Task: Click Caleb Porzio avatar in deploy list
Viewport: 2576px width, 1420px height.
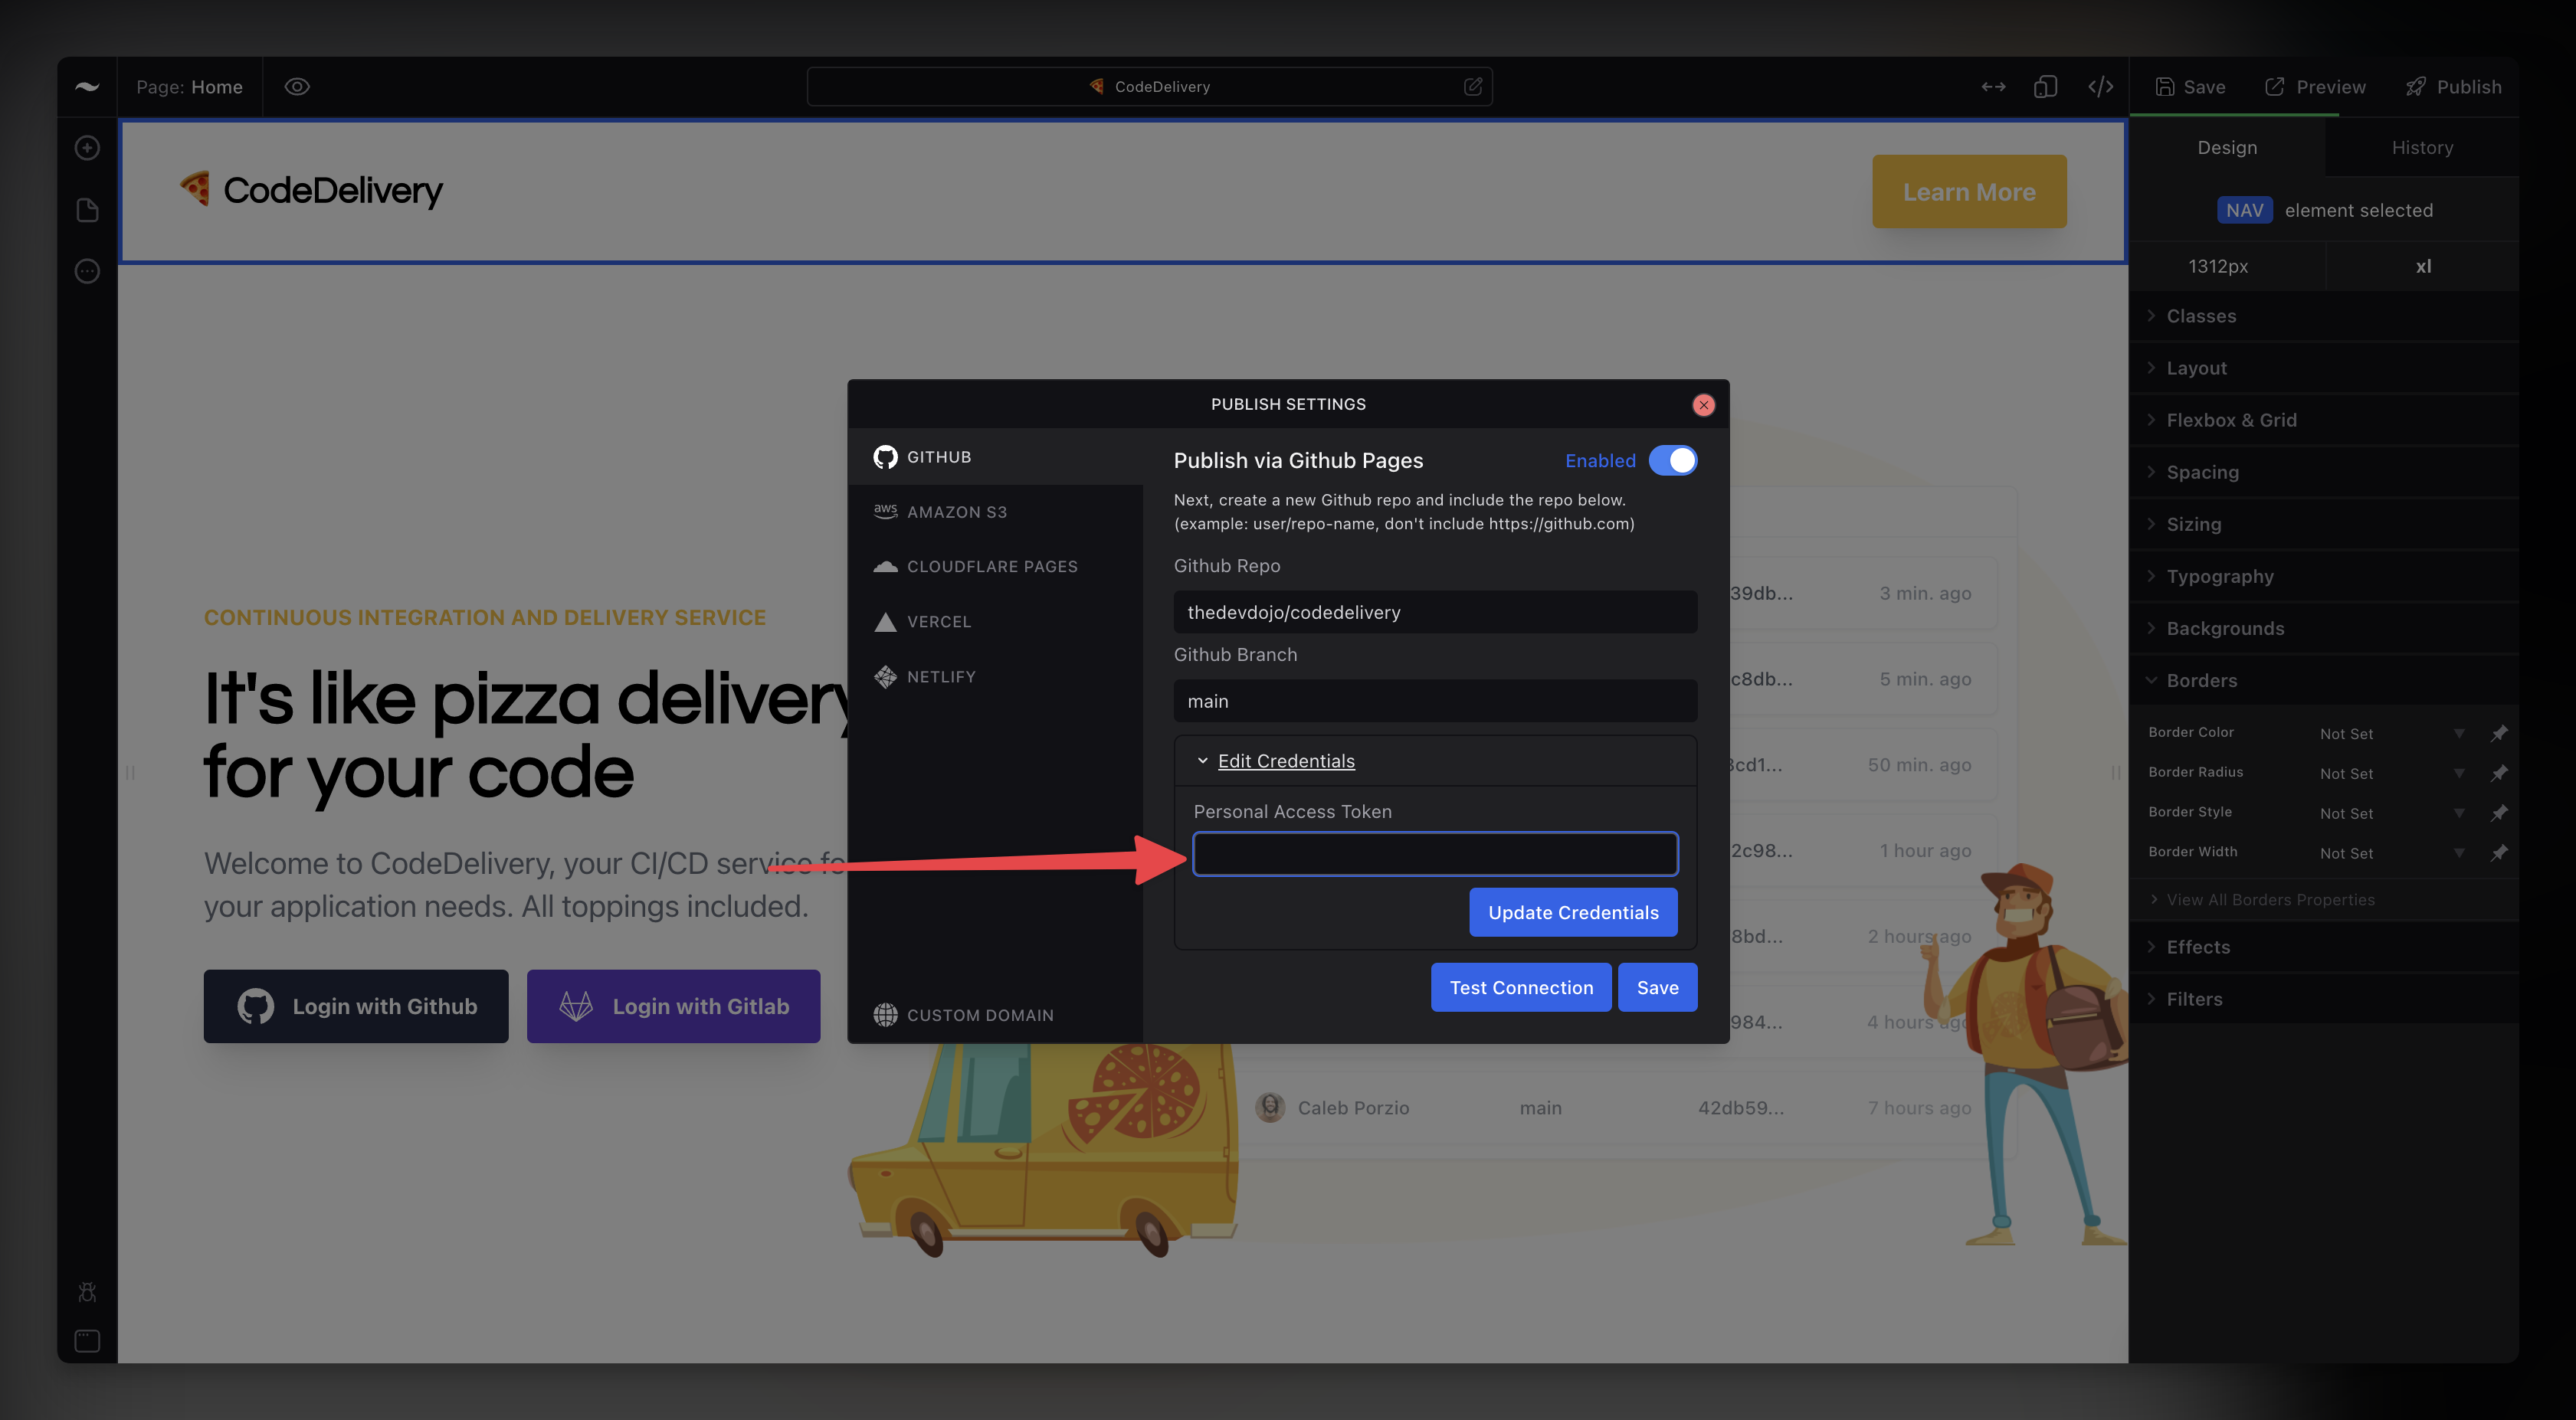Action: pos(1270,1108)
